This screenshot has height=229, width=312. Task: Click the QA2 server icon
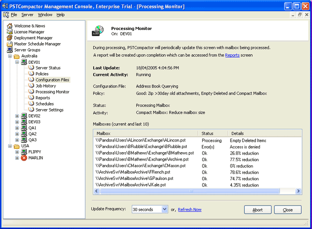coord(24,133)
